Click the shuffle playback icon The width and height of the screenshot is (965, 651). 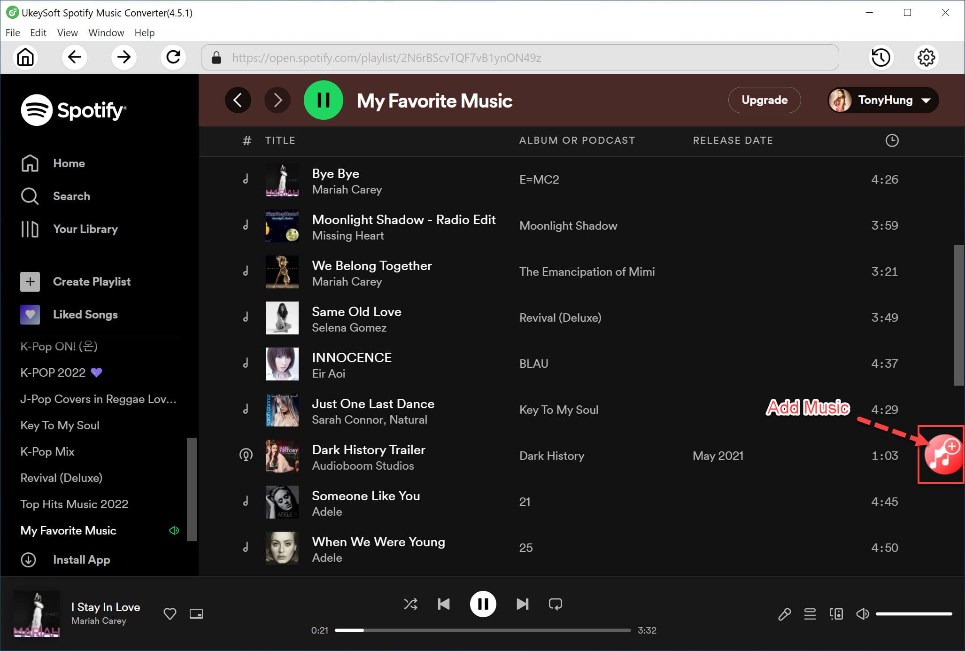pos(410,604)
